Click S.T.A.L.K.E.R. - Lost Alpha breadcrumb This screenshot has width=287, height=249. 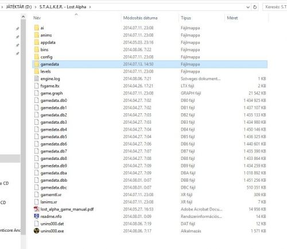63,7
